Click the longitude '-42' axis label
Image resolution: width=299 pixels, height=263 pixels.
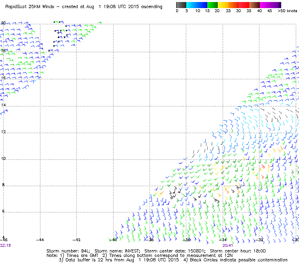click(x=76, y=240)
